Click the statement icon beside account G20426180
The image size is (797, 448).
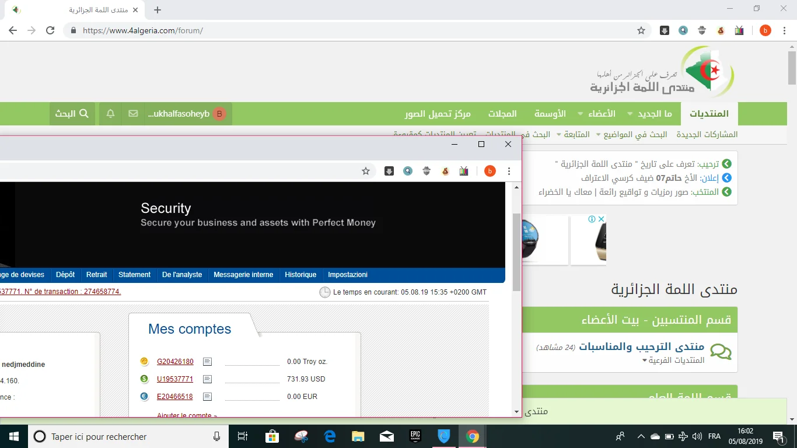coord(207,362)
